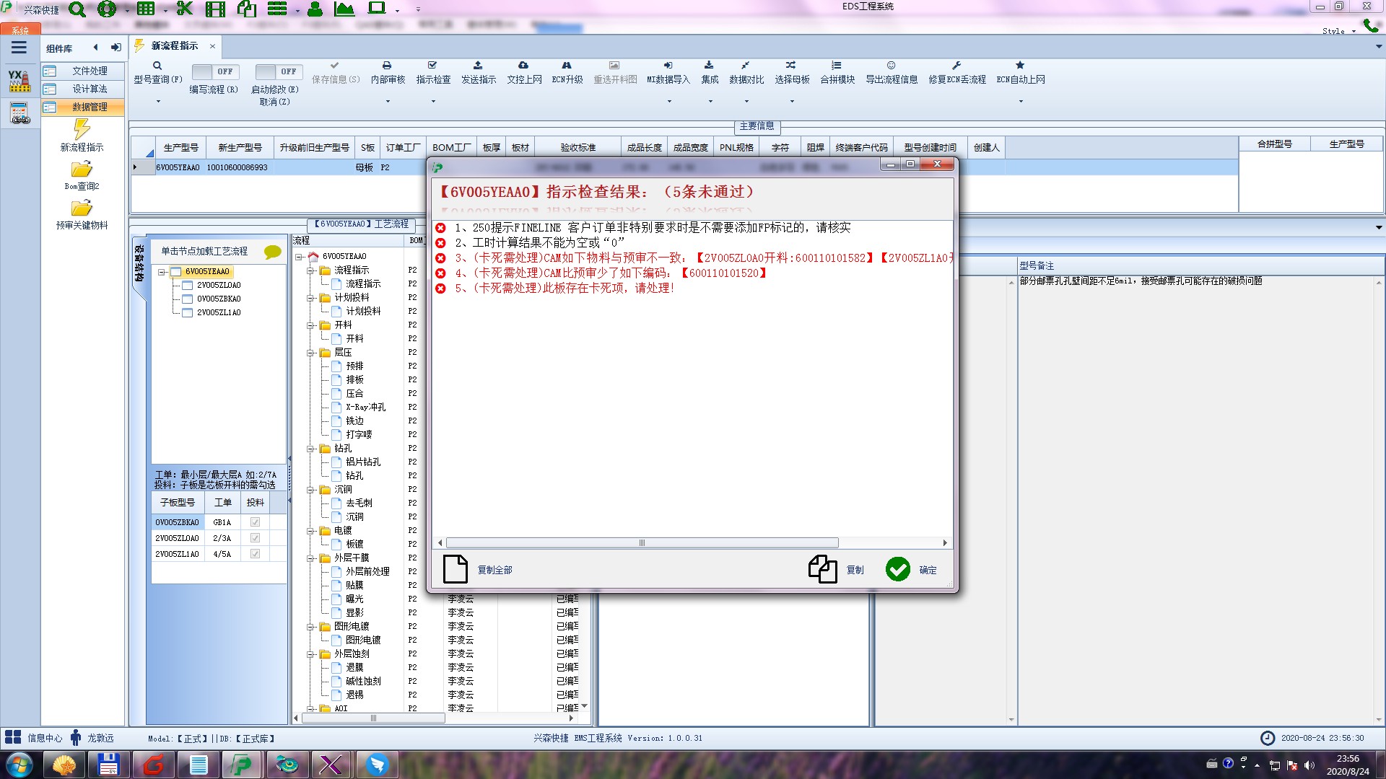Select the 数据管理 sidebar item
This screenshot has height=779, width=1386.
click(89, 107)
